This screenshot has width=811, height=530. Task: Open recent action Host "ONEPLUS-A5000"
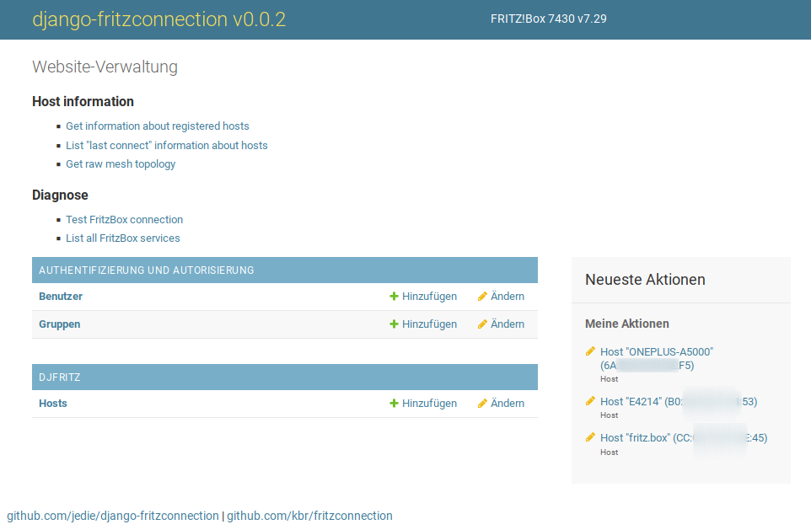(x=657, y=358)
